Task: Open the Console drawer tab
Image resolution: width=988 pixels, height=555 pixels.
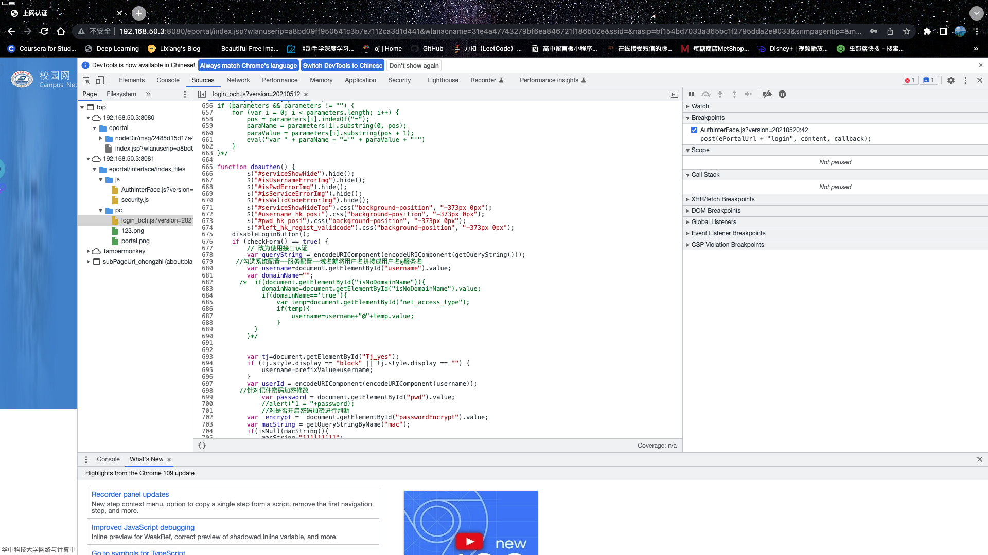Action: [x=108, y=459]
